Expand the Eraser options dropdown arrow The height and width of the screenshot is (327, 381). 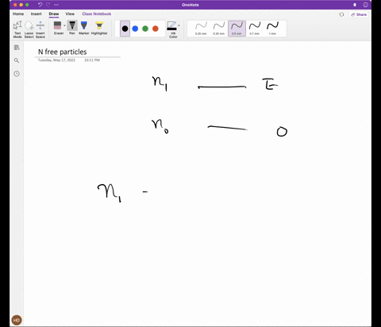[64, 25]
